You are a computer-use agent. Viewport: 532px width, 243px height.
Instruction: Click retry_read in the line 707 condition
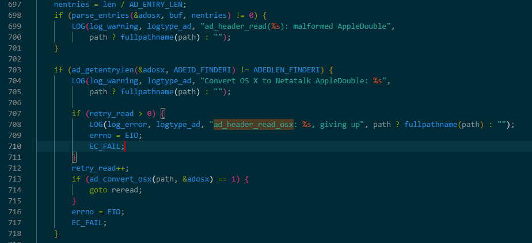[x=112, y=114]
